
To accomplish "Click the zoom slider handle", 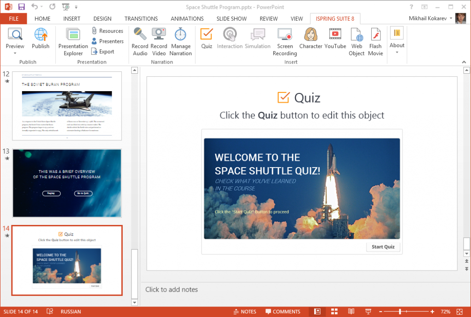I will tap(400, 311).
